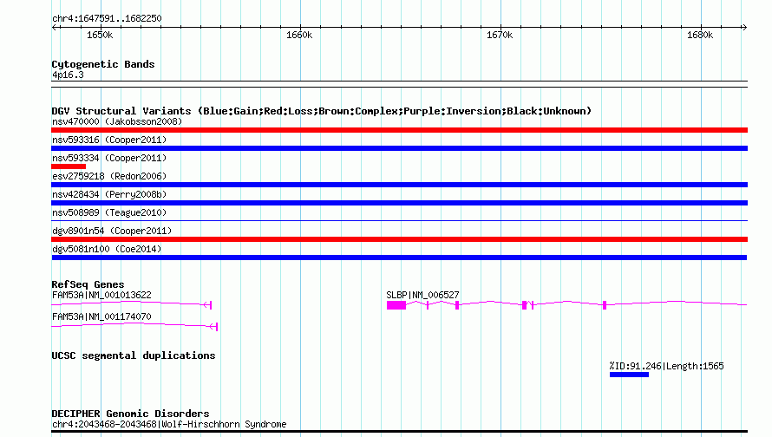Viewport: 772px width, 437px height.
Task: Click the FAM53A|NM_001013622 gene label
Action: coord(101,296)
